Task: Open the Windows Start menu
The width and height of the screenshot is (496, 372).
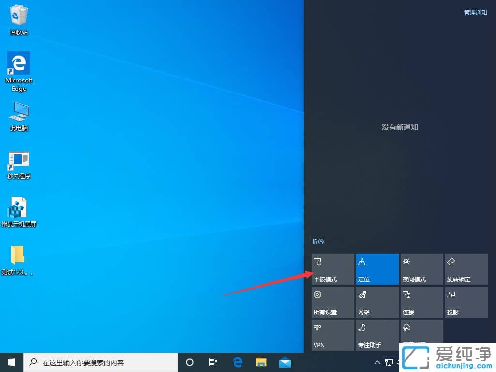Action: (12, 362)
